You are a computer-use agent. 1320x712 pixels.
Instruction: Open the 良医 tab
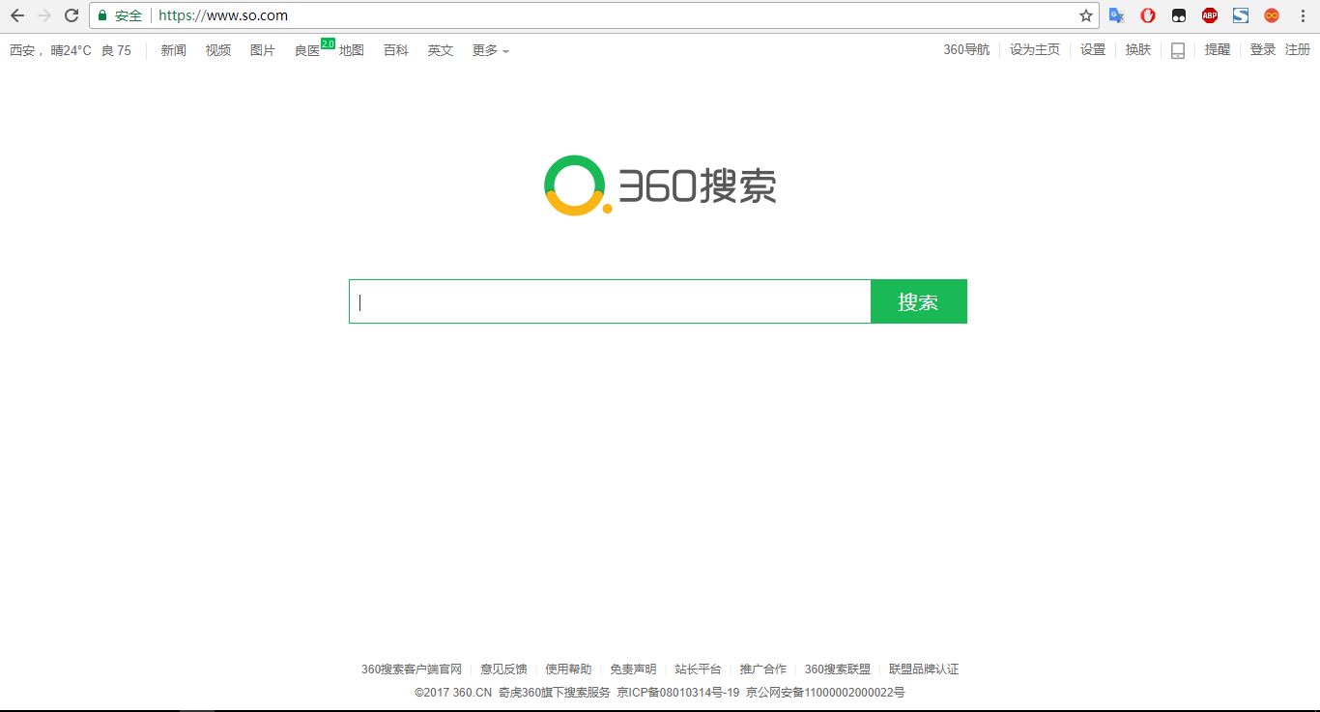[x=307, y=50]
